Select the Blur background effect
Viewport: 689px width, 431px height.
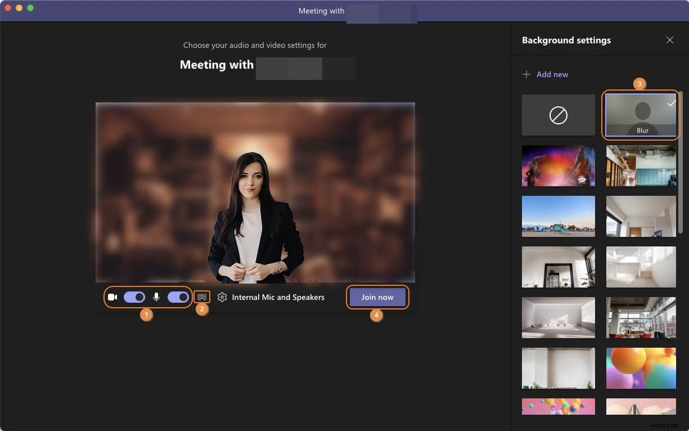(x=641, y=115)
